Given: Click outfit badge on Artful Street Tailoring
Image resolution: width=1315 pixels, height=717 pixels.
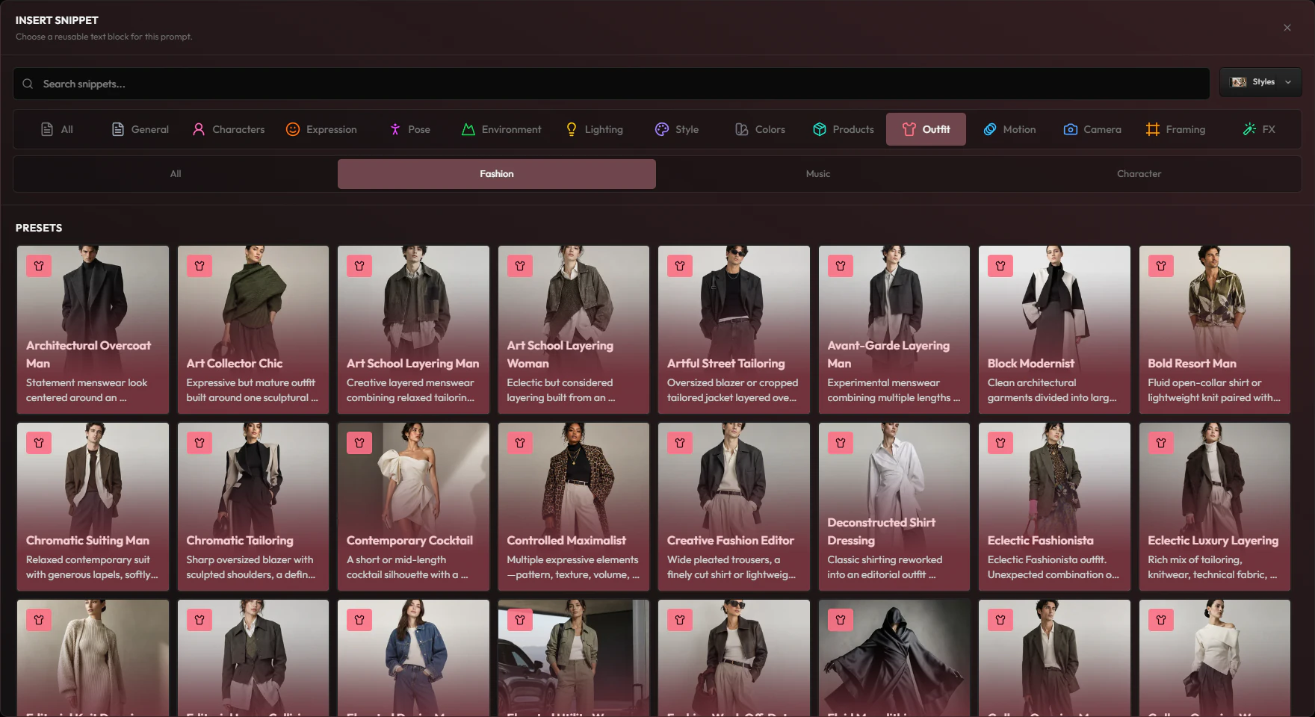Looking at the screenshot, I should coord(680,266).
